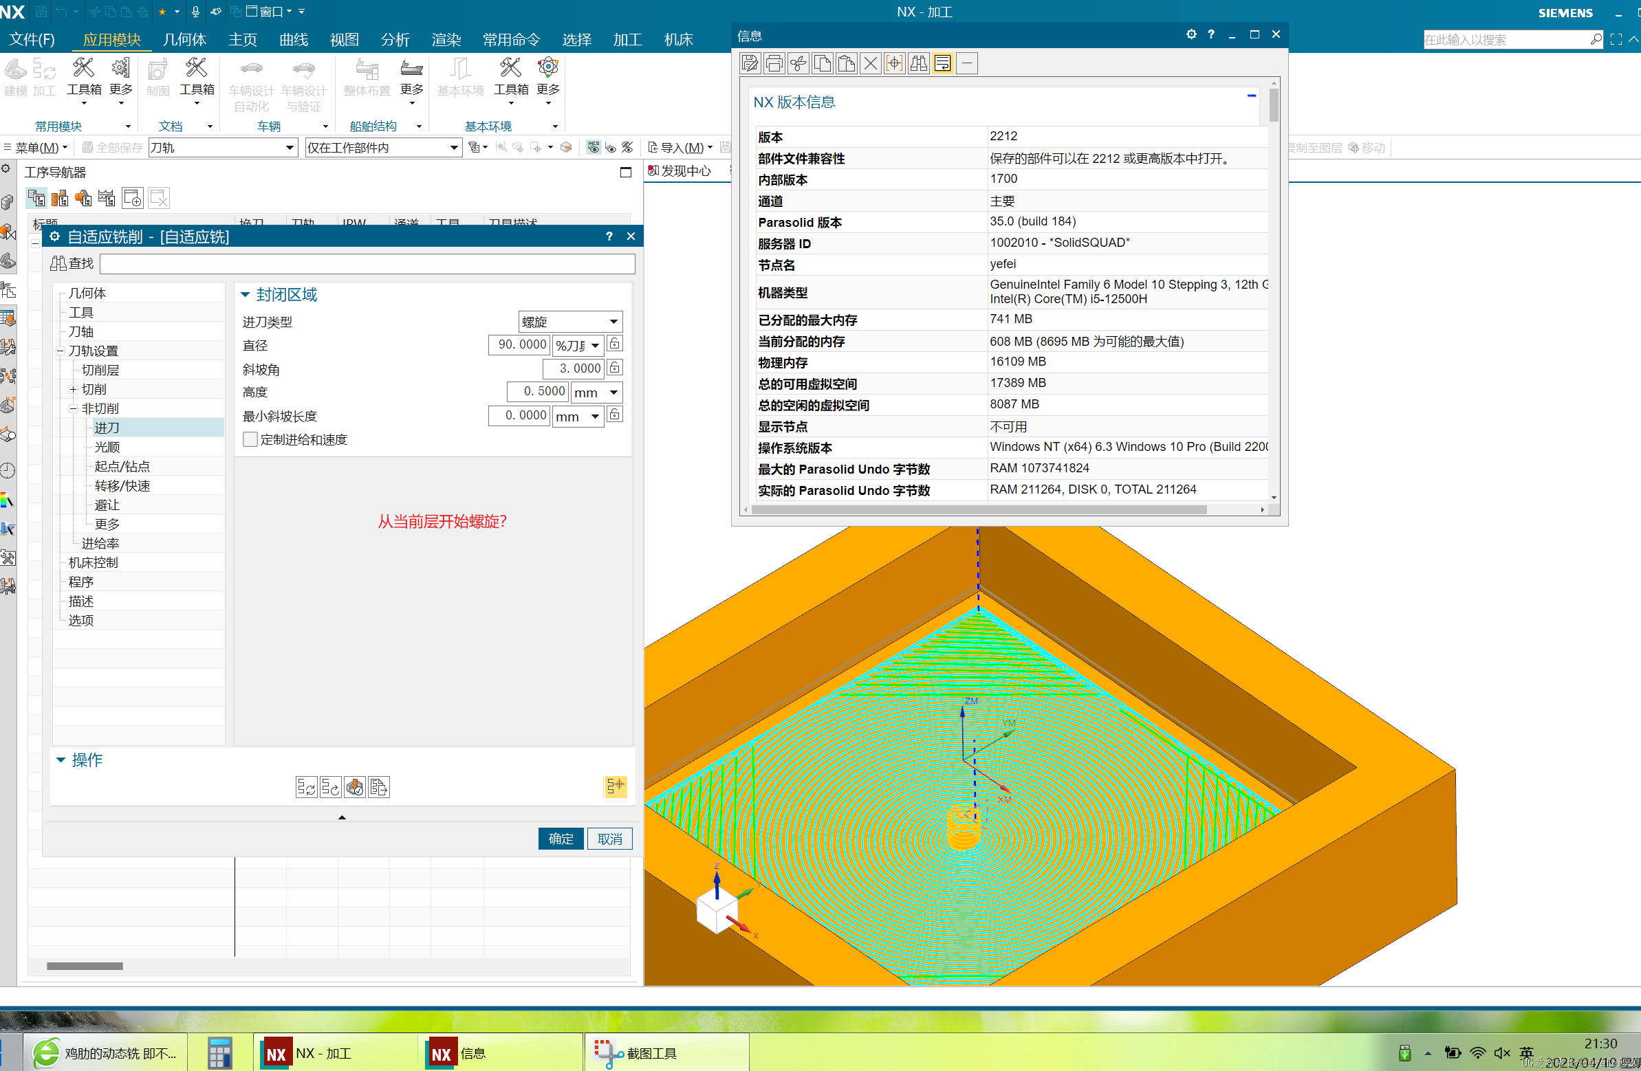Click Save As icon in 信息 window
Viewport: 1641px width, 1071px height.
pos(750,63)
